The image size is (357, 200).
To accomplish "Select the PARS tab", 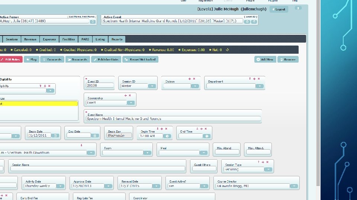I will pyautogui.click(x=85, y=39).
